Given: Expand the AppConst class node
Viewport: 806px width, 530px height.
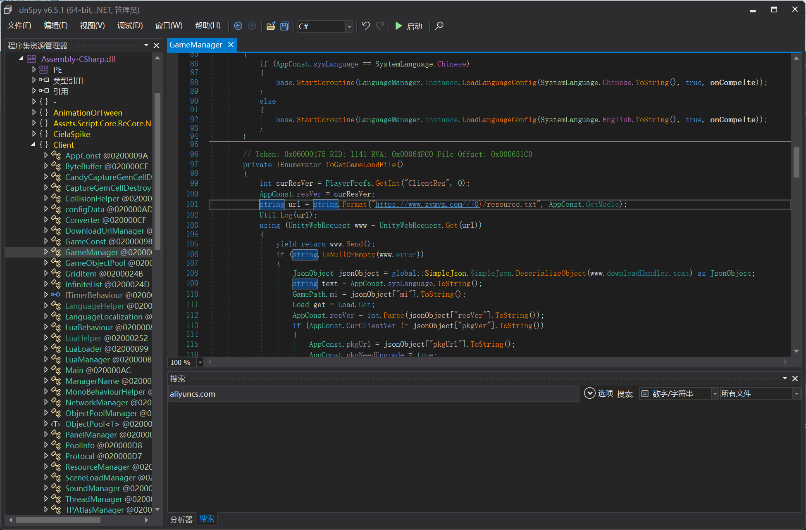Looking at the screenshot, I should click(46, 155).
